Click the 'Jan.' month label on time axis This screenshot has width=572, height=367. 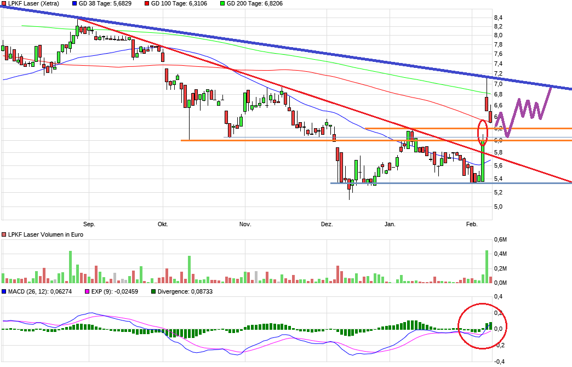click(390, 225)
